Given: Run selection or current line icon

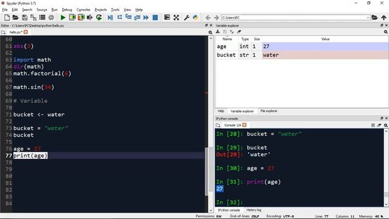Looking at the screenshot, I should (x=89, y=18).
